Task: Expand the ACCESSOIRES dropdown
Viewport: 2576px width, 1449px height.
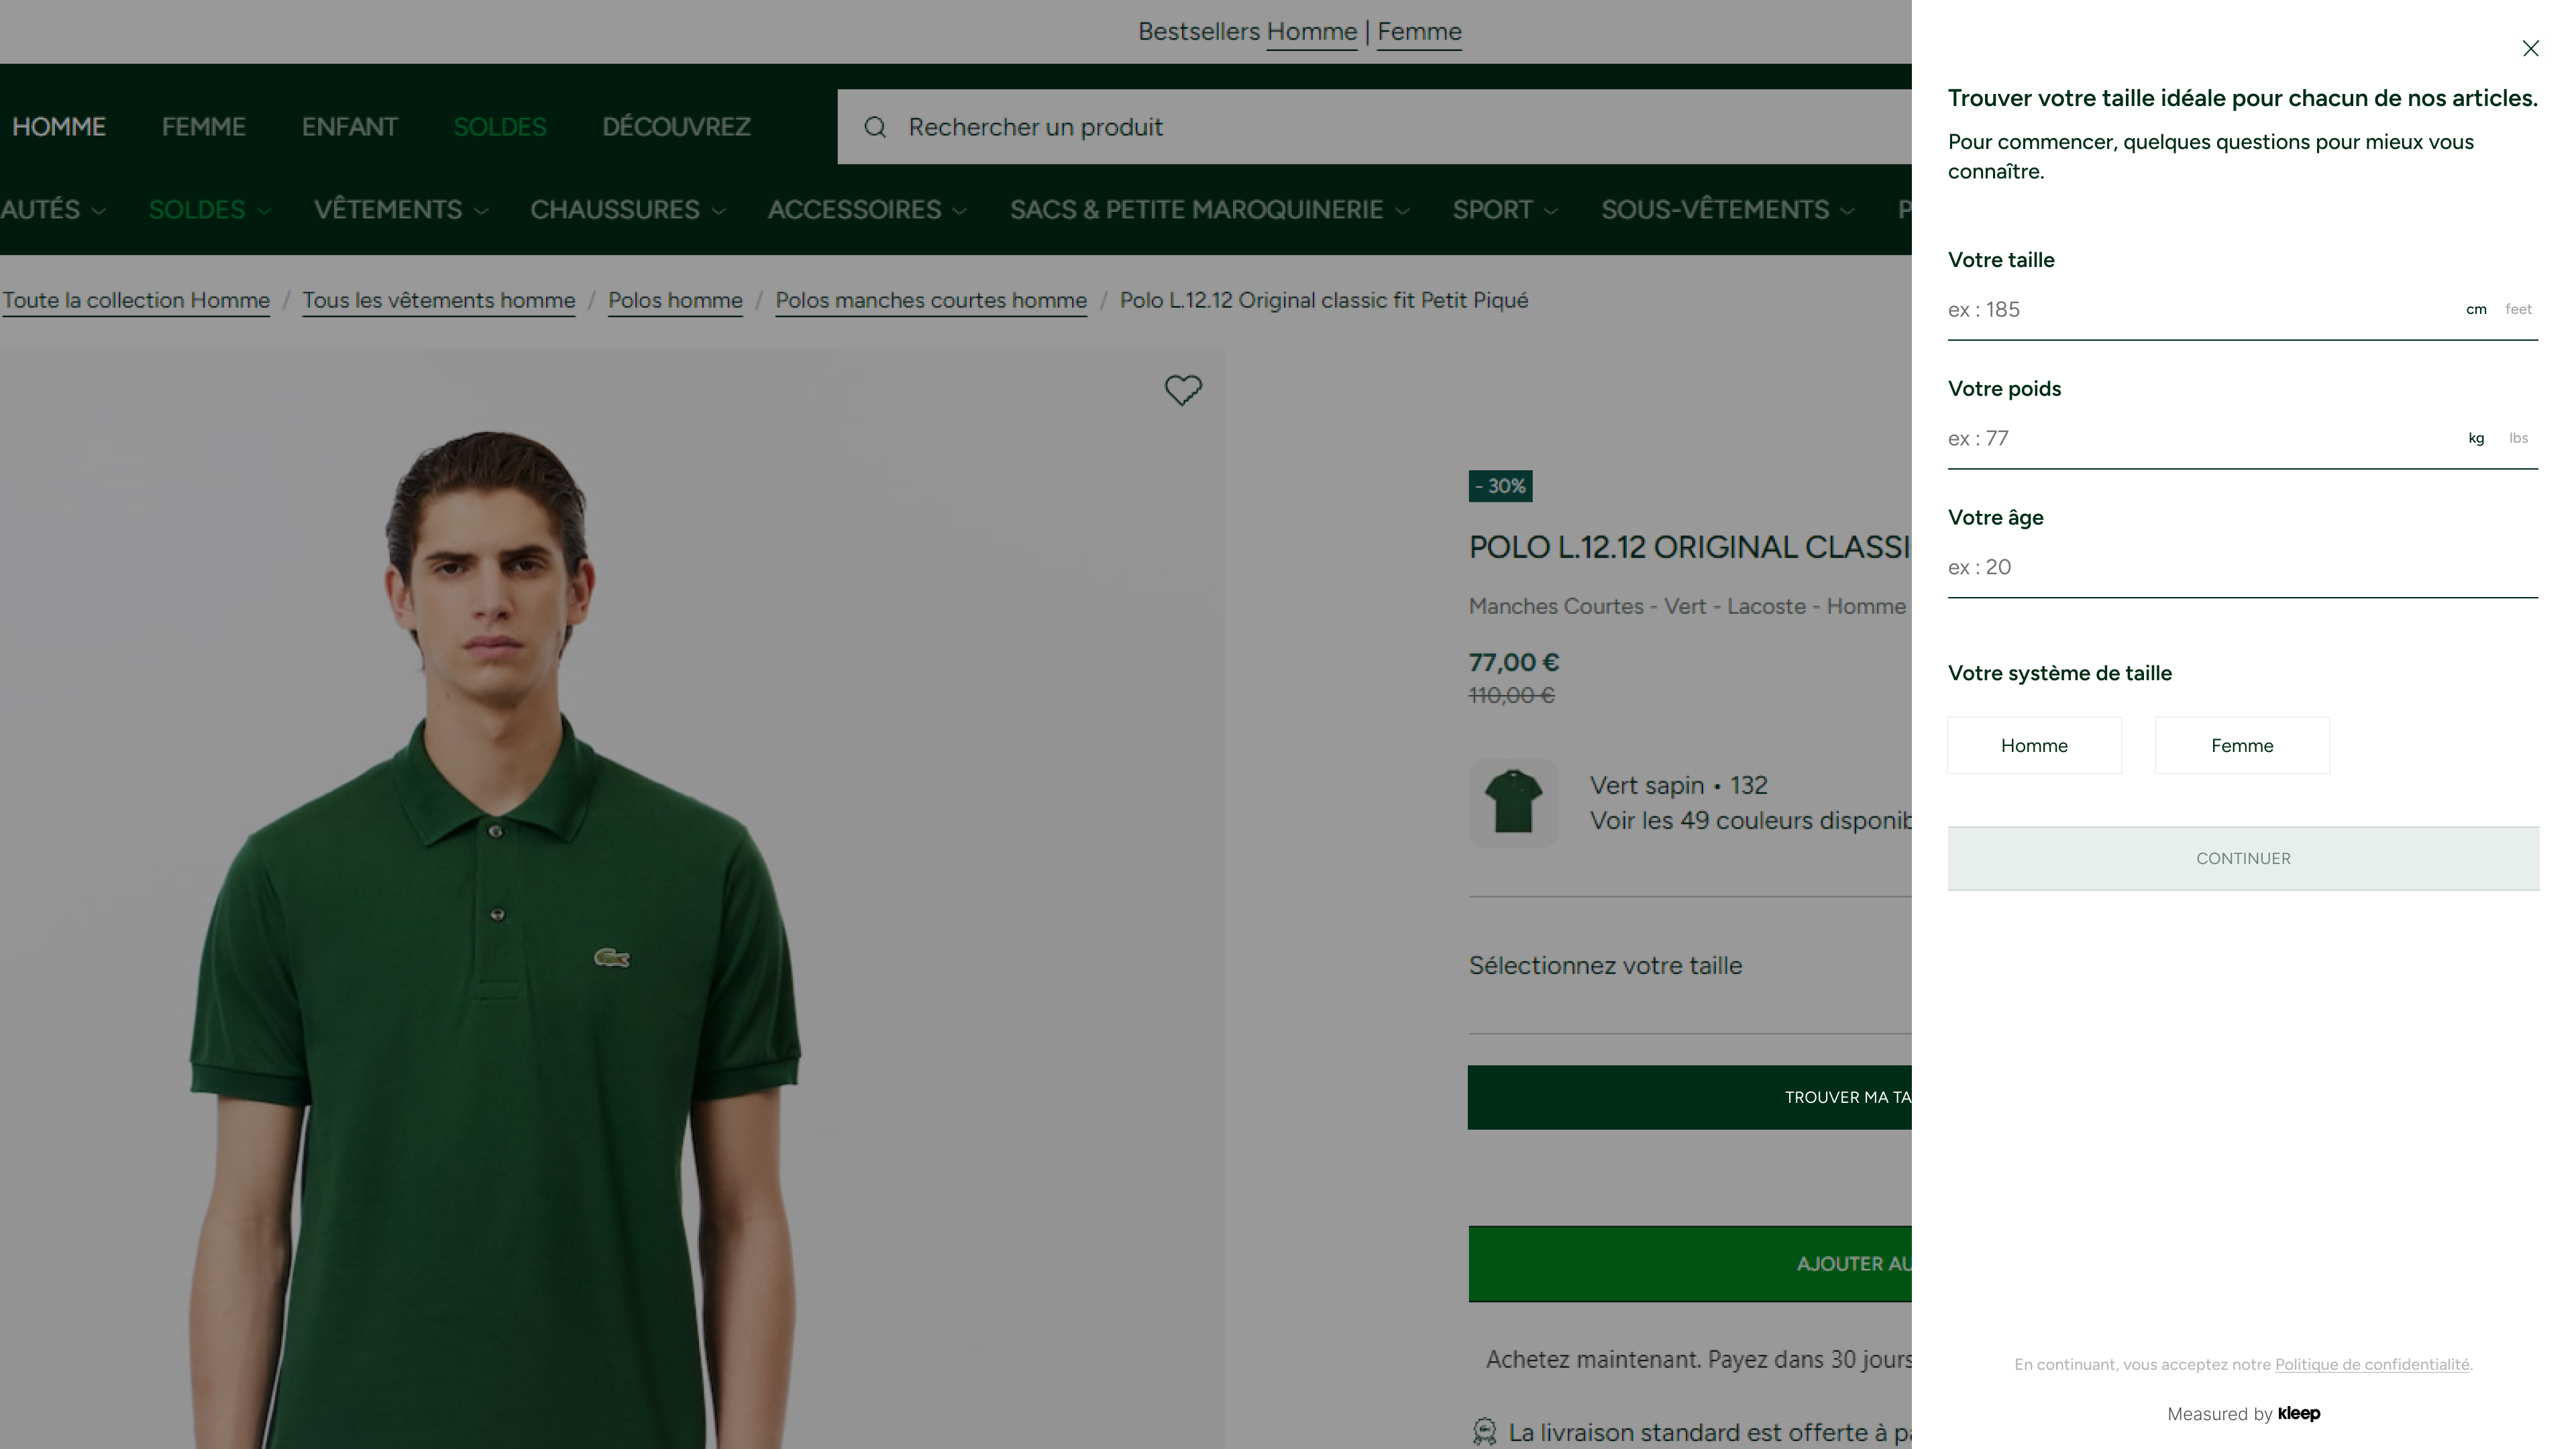Action: pyautogui.click(x=867, y=210)
